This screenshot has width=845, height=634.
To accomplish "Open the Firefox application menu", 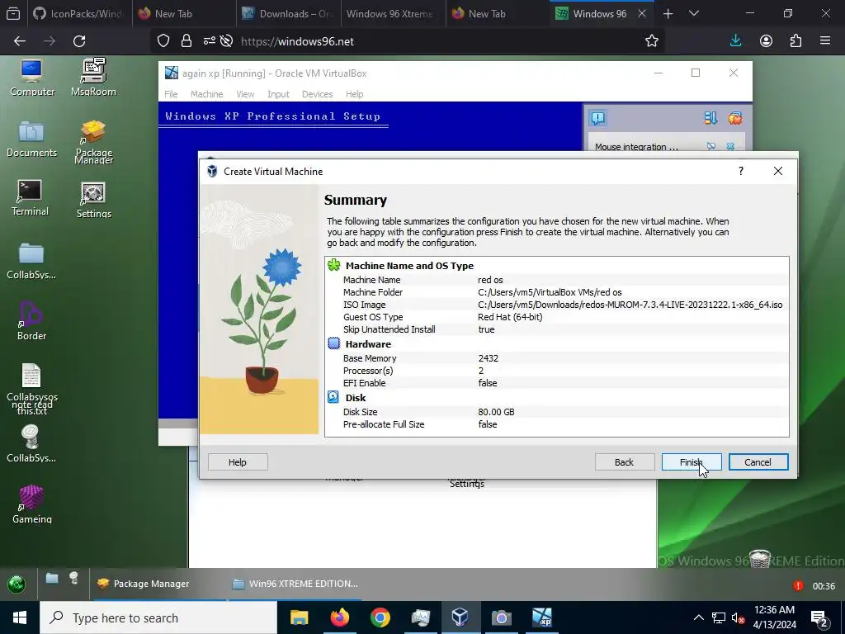I will coord(825,41).
